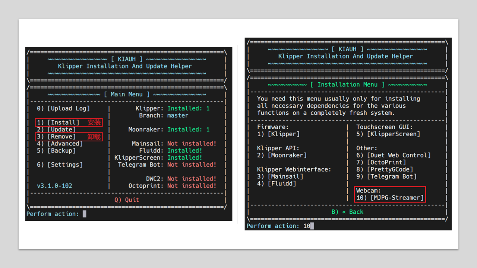Click the 'Firmware:' section label

click(x=273, y=127)
